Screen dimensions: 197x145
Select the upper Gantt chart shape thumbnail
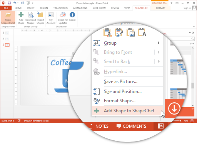coord(179,67)
